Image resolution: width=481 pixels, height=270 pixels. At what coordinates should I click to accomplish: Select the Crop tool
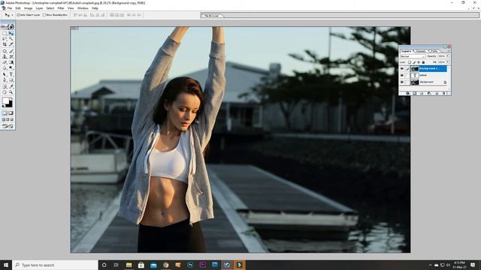pyautogui.click(x=5, y=44)
